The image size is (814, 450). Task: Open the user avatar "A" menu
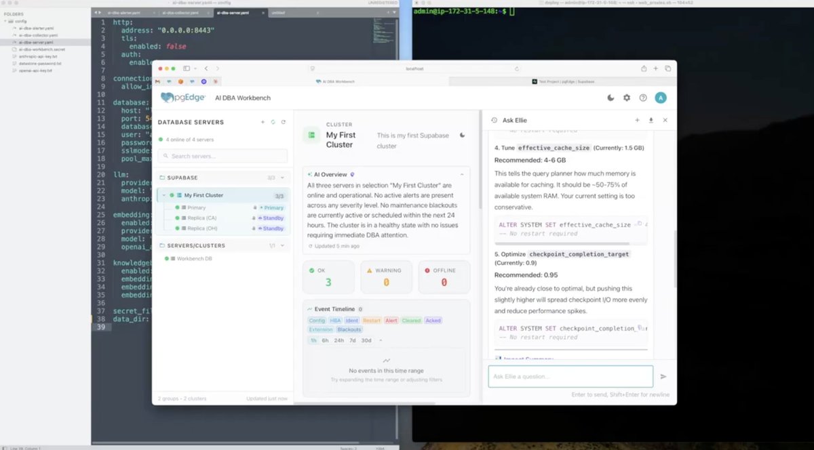661,98
